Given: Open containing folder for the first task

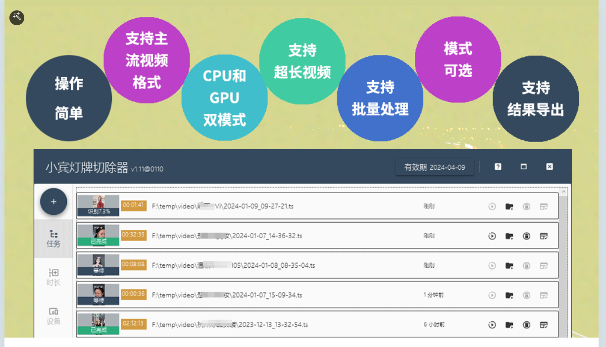Looking at the screenshot, I should click(x=510, y=207).
